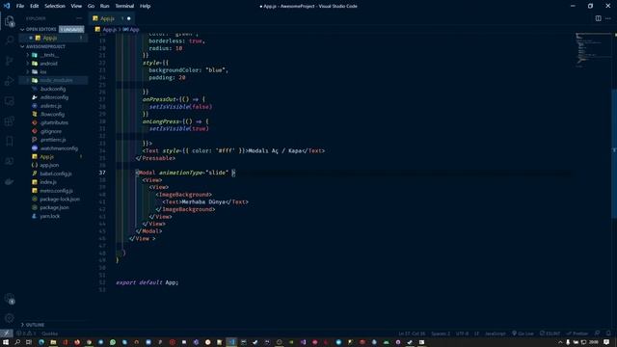Open the Bookmarks icon in activity bar
Viewport: 617px width, 347px height.
coord(10,142)
